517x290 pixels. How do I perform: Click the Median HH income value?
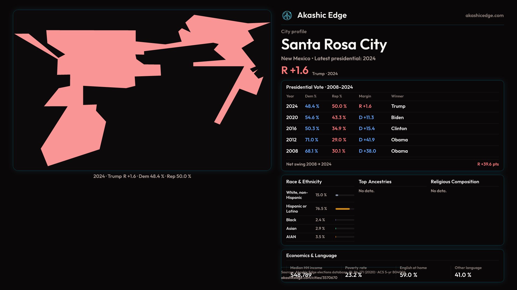point(301,275)
